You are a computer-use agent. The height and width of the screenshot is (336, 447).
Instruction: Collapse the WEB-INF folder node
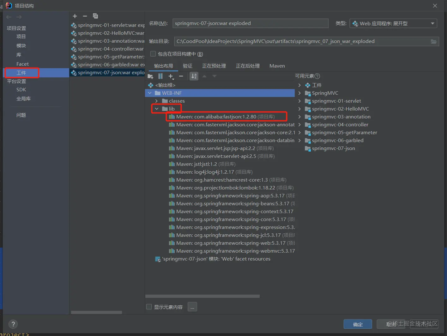coord(150,93)
